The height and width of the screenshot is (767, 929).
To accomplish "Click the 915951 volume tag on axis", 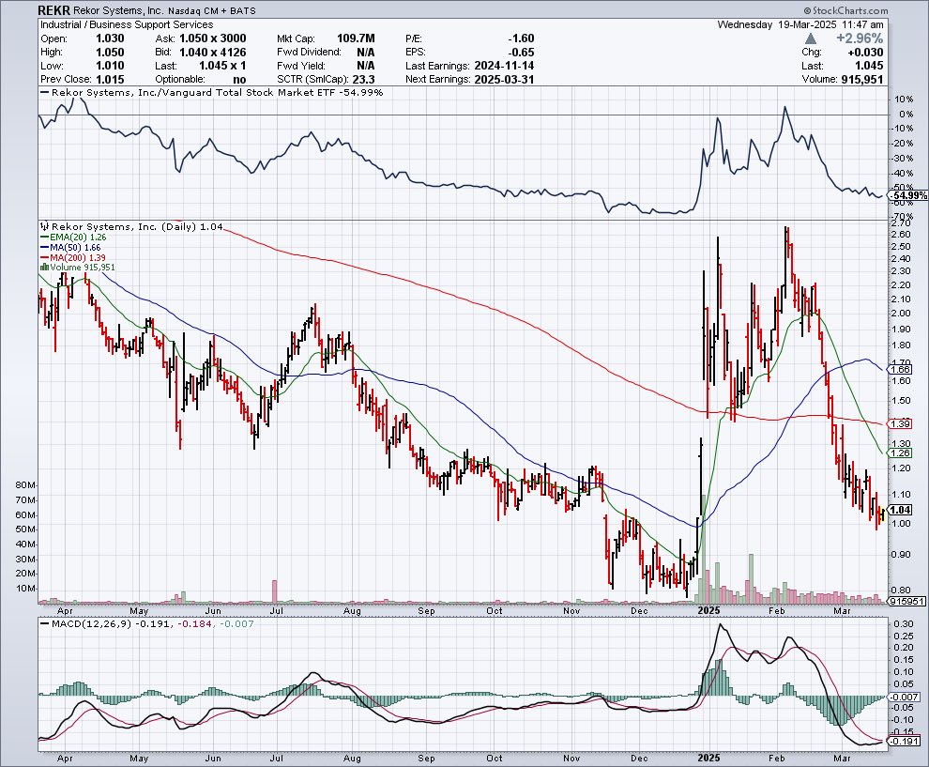I will pyautogui.click(x=906, y=601).
